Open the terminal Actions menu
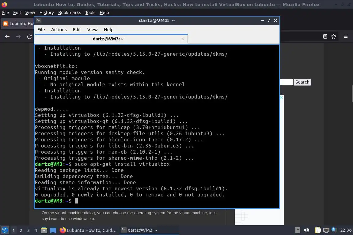The width and height of the screenshot is (353, 235). [59, 30]
